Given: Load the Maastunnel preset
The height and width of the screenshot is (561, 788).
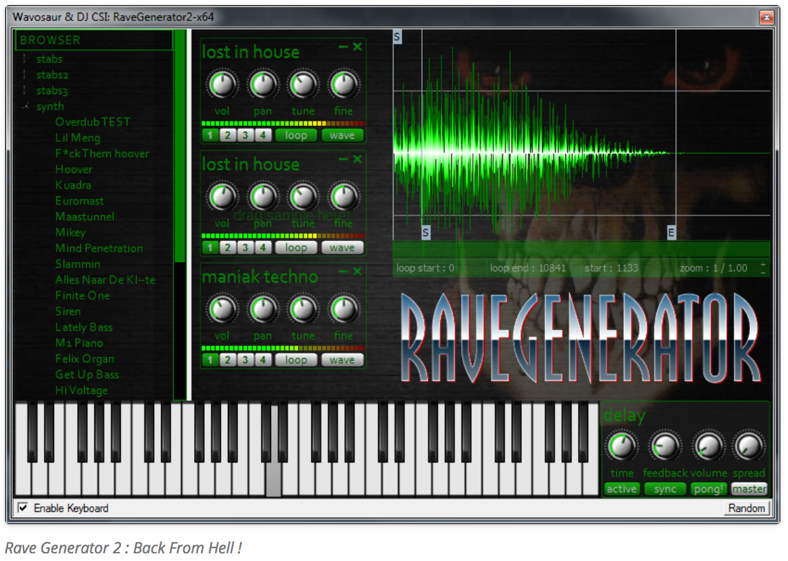Looking at the screenshot, I should [x=85, y=217].
